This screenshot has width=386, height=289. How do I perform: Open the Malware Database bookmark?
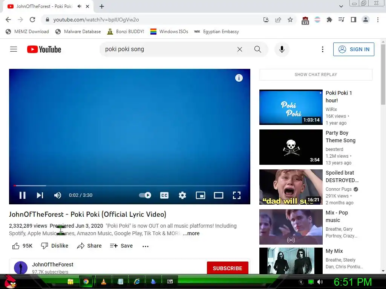tap(78, 32)
